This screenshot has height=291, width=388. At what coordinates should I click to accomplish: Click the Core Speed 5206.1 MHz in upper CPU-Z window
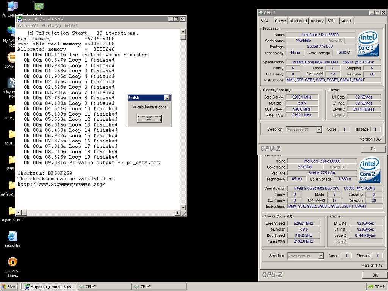coord(302,97)
